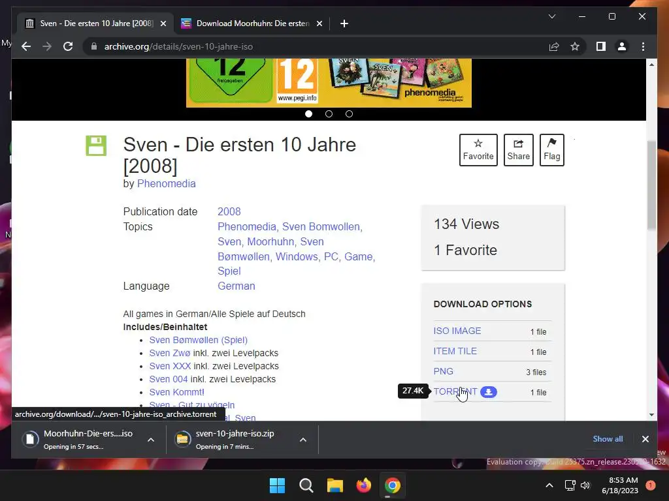Click the browser forward arrow
The height and width of the screenshot is (501, 669).
click(47, 46)
